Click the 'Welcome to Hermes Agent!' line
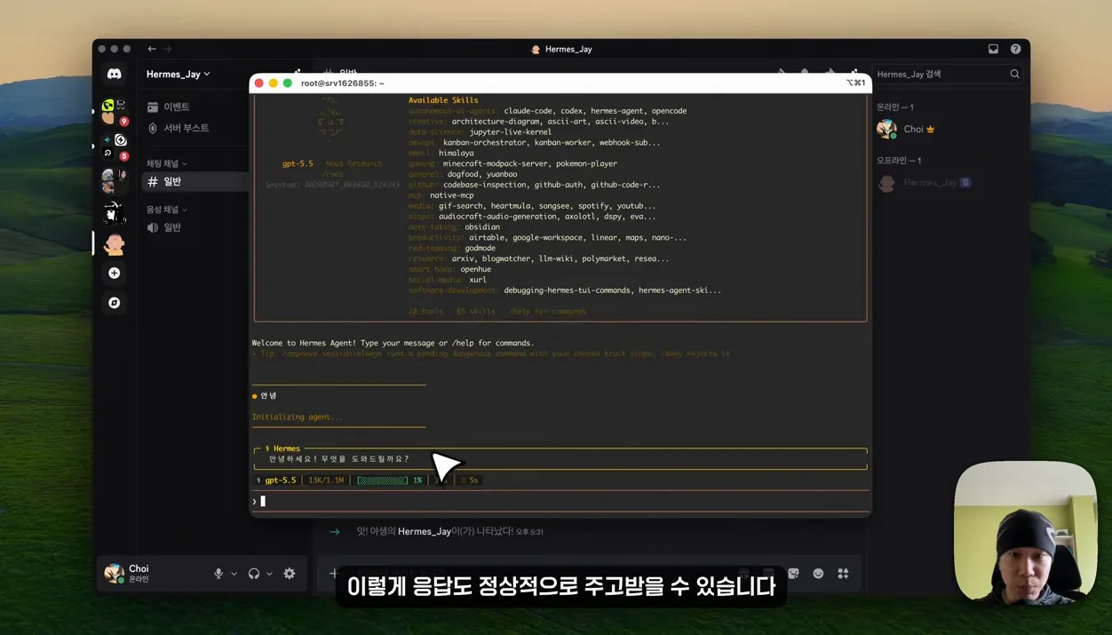 point(393,343)
